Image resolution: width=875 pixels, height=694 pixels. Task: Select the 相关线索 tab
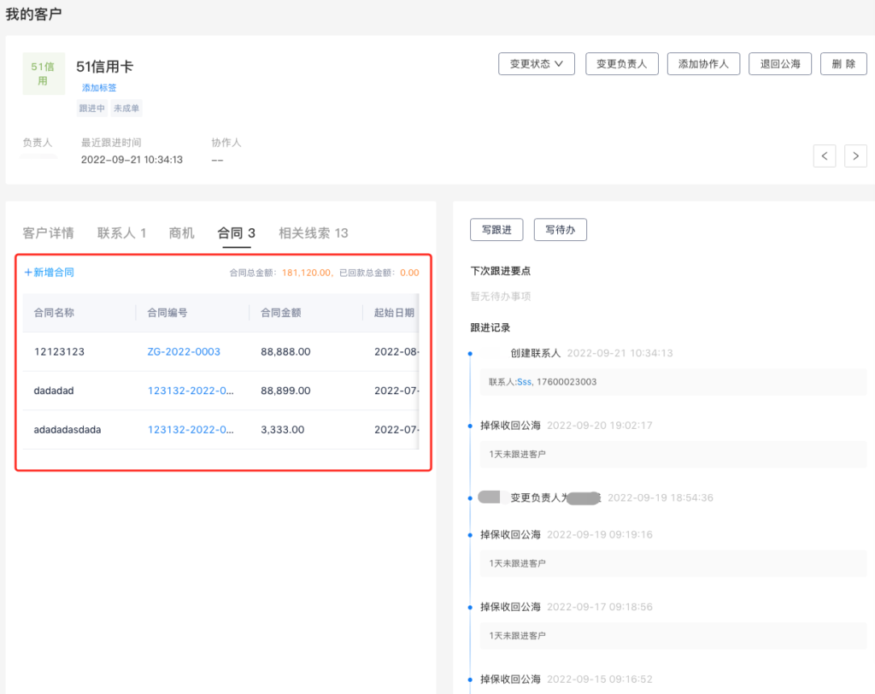coord(313,232)
